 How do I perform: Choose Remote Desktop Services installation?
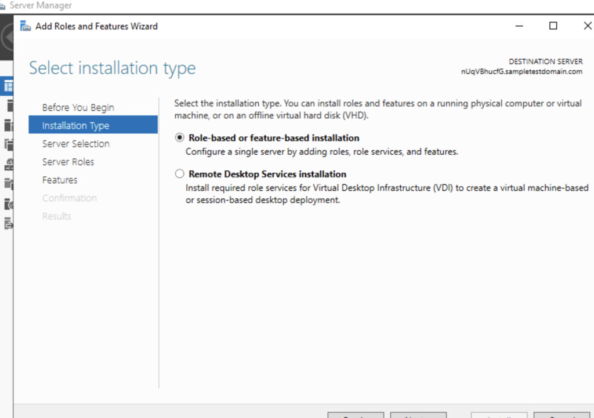pyautogui.click(x=179, y=173)
